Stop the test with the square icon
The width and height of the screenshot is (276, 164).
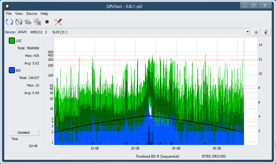[x=47, y=22]
